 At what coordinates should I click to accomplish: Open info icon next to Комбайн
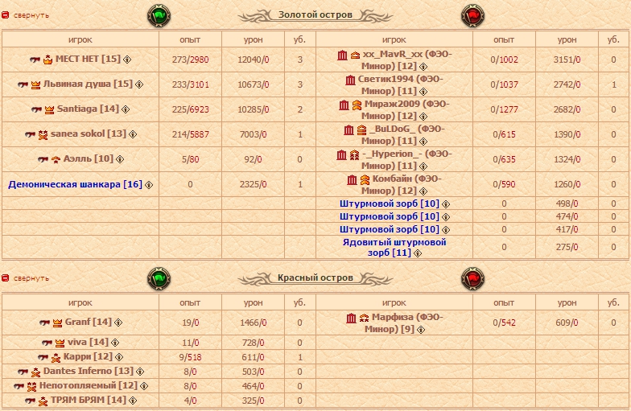click(423, 191)
